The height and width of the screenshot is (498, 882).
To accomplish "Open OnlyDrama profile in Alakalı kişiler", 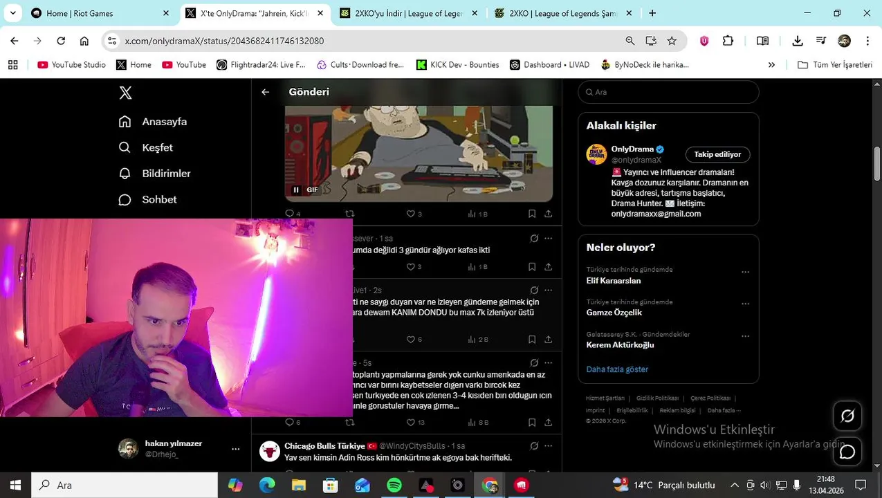I will [632, 149].
